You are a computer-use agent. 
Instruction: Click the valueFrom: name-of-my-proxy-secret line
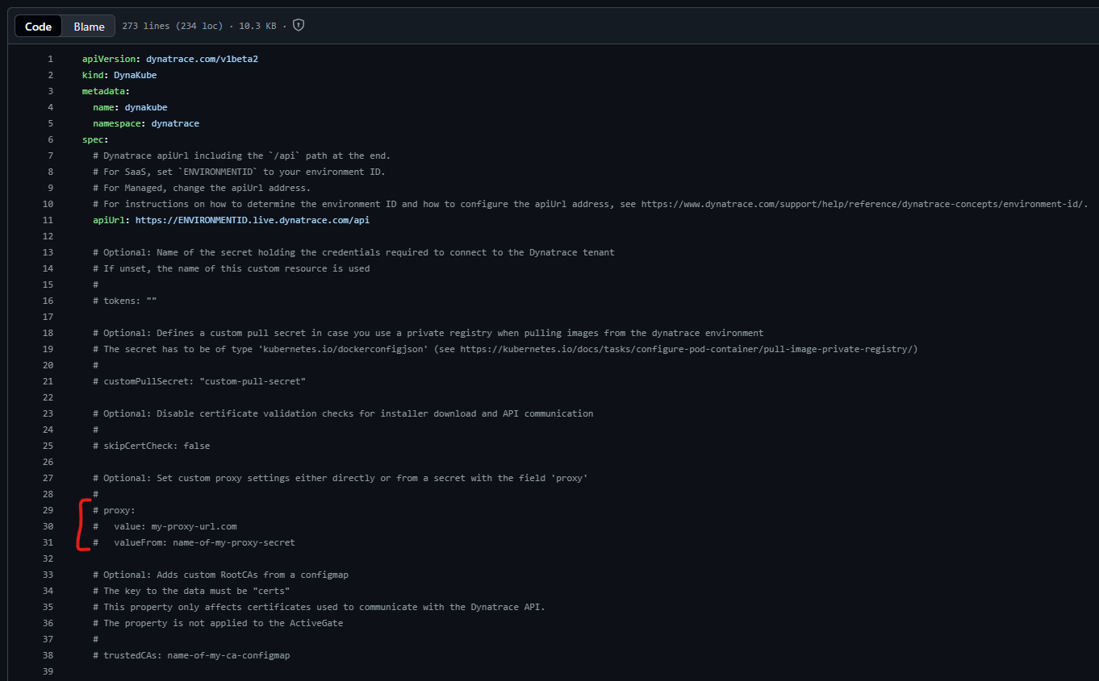[194, 542]
